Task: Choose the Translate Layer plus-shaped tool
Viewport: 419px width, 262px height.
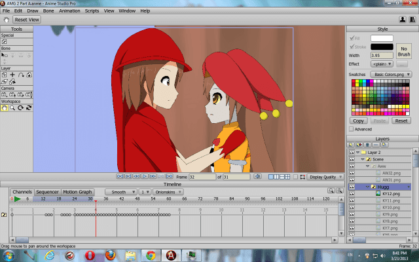Action: pyautogui.click(x=12, y=75)
